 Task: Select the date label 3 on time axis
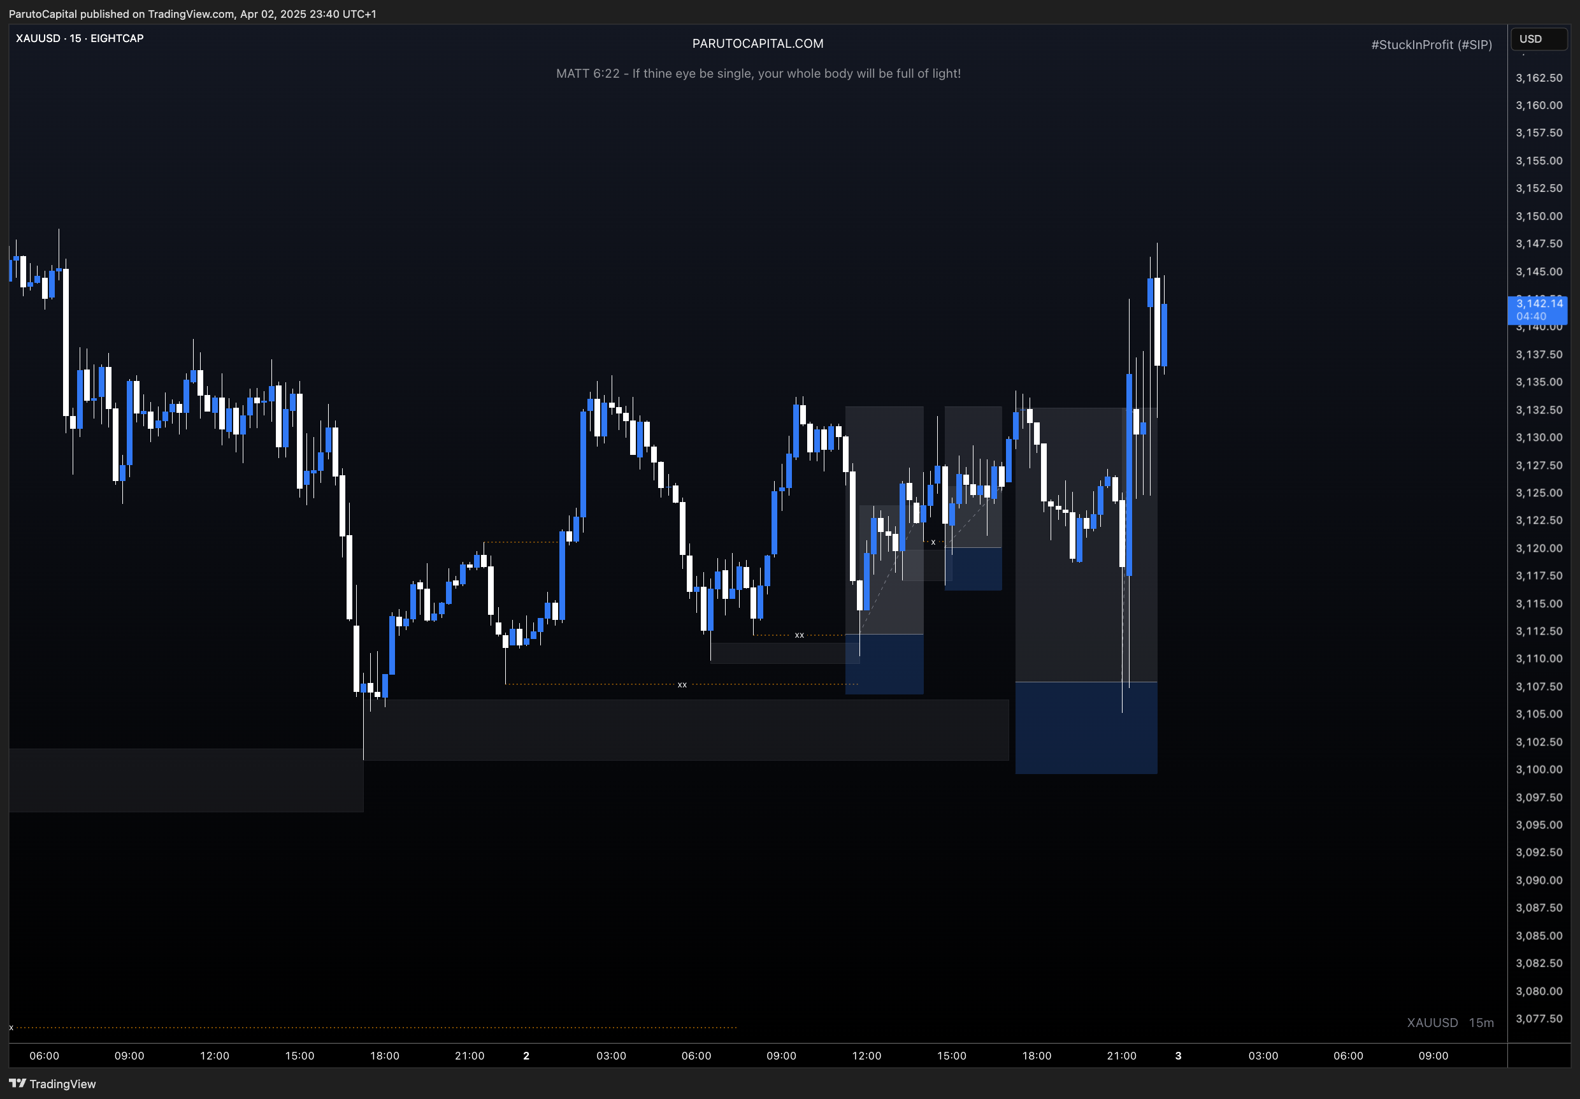(x=1178, y=1056)
